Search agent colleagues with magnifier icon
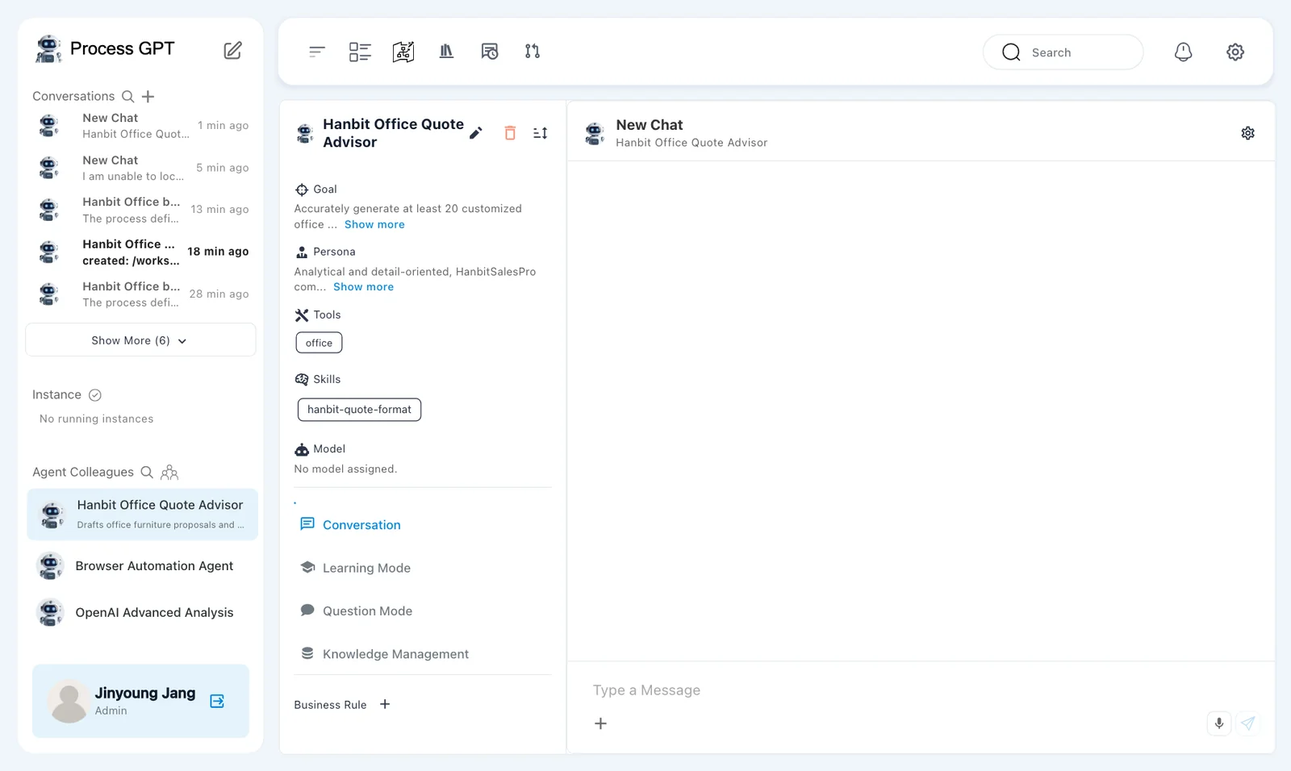This screenshot has height=771, width=1291. (x=147, y=472)
